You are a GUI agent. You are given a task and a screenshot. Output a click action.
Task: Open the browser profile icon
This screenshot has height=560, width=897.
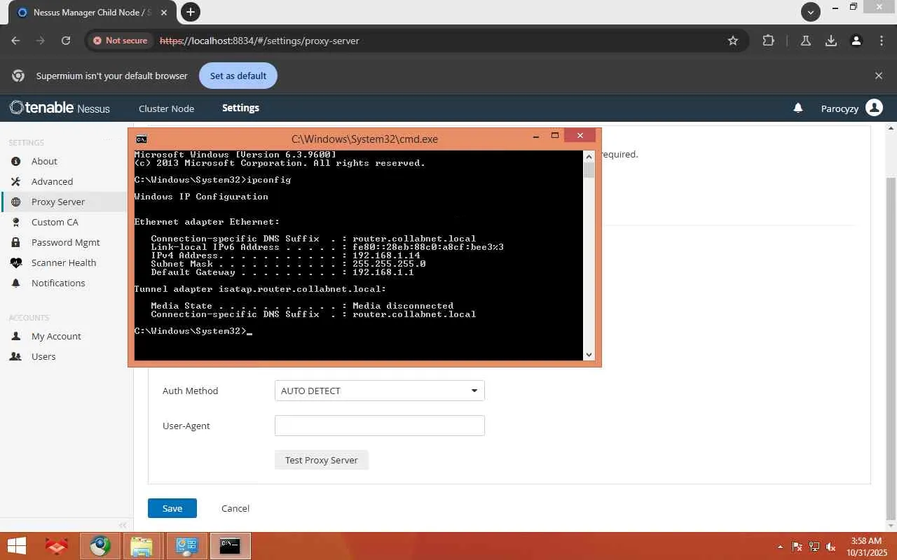tap(856, 41)
